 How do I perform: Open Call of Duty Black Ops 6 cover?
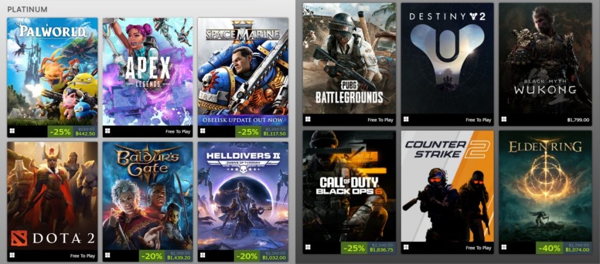[349, 186]
